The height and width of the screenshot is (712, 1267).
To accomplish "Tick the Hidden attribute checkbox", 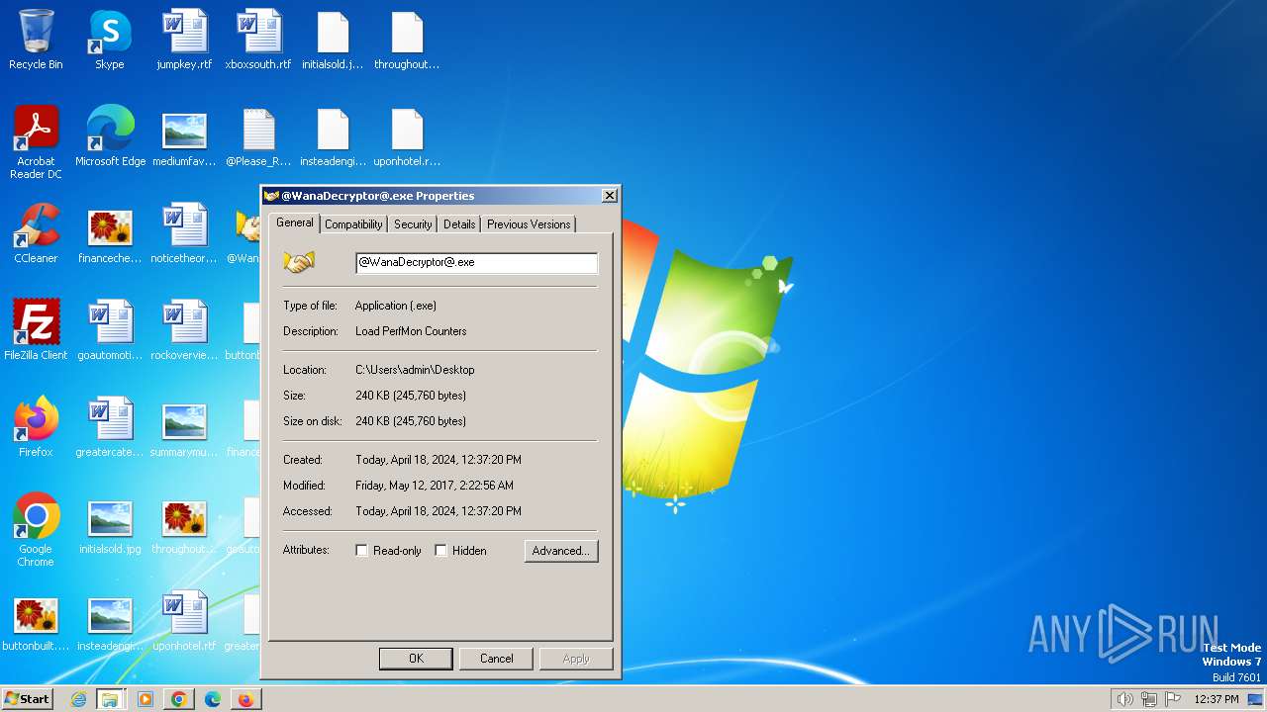I will point(441,551).
